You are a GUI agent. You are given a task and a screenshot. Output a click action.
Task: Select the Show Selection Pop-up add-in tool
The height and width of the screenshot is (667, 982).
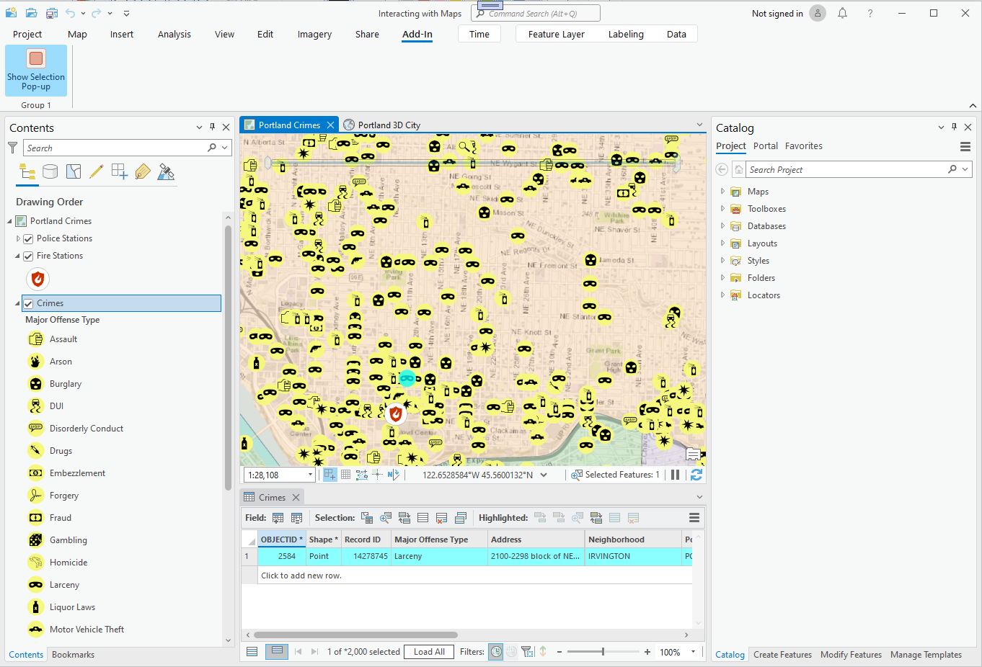click(35, 70)
